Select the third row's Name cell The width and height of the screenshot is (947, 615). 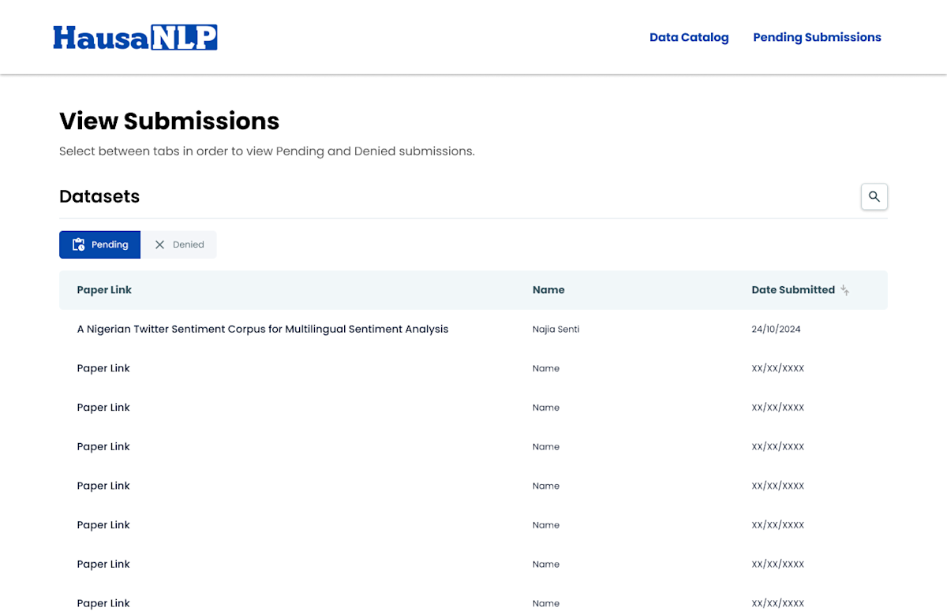546,407
